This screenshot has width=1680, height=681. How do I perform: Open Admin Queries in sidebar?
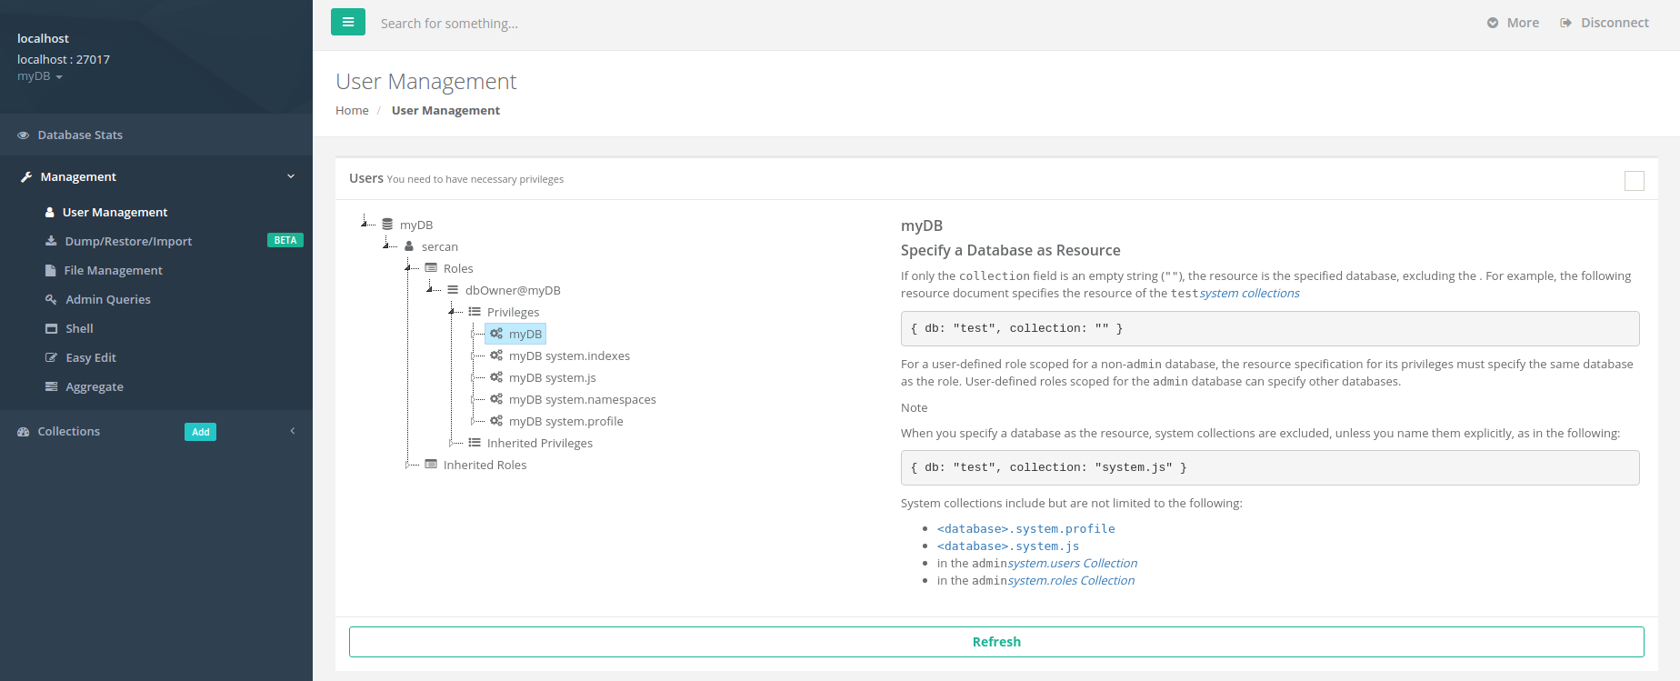click(108, 300)
